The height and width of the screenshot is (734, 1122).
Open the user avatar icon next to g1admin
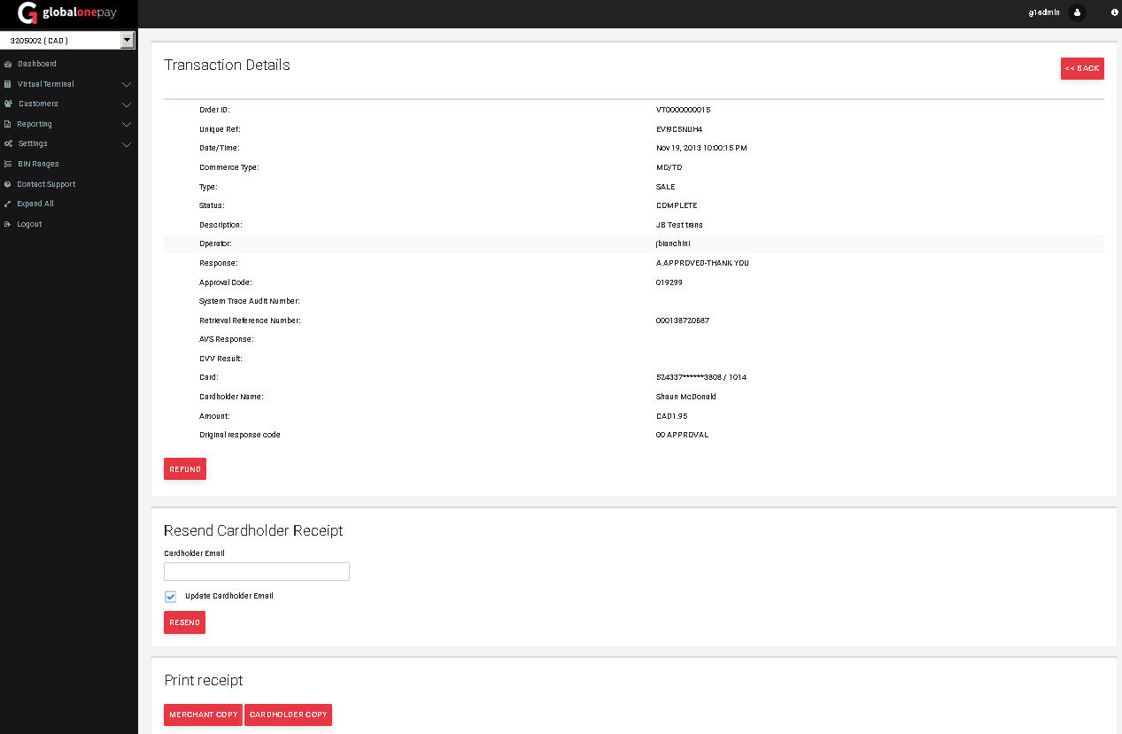point(1077,12)
